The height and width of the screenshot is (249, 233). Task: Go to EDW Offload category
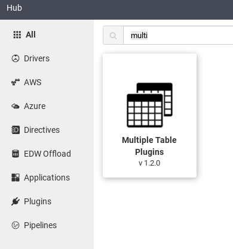[x=47, y=154]
